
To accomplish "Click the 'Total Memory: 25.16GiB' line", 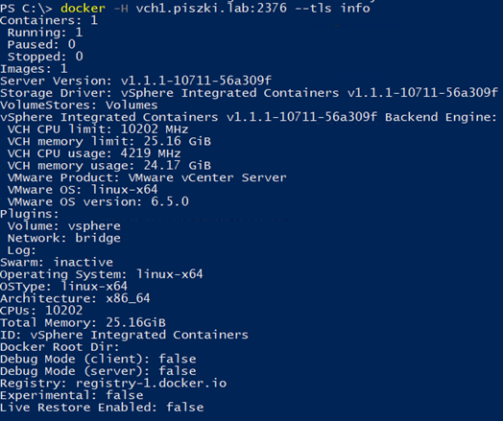I will pos(83,322).
